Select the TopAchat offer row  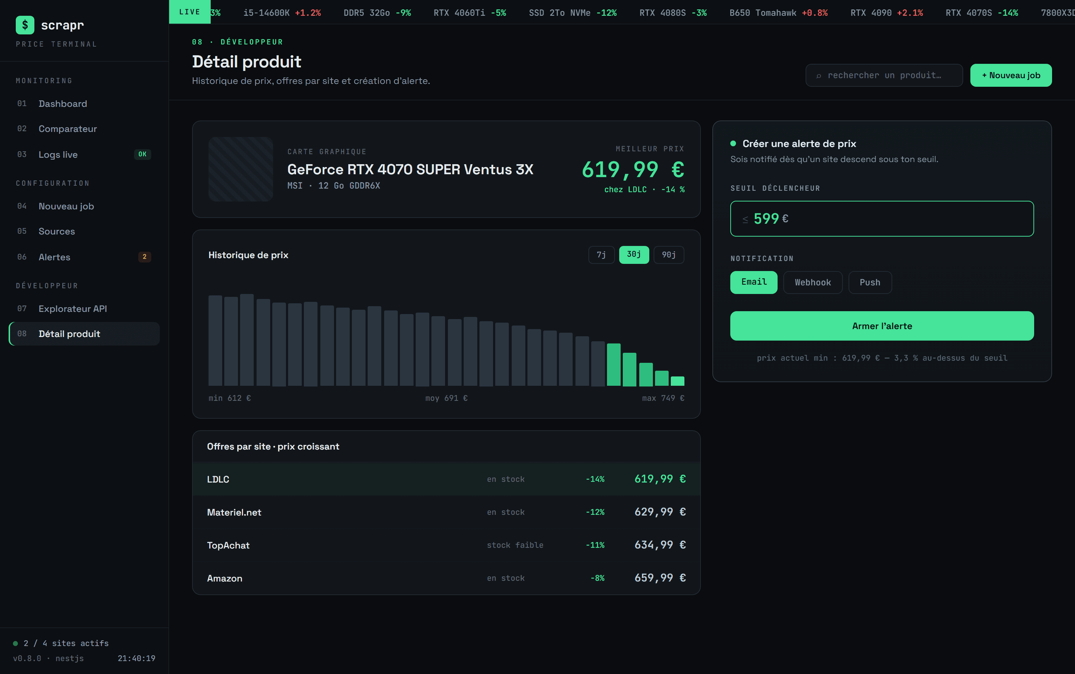(446, 545)
